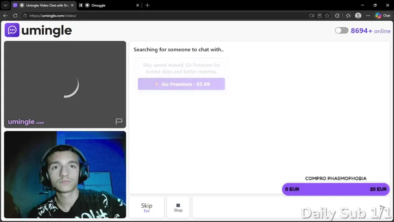
Task: Open browser settings and more menu
Action: click(x=368, y=16)
